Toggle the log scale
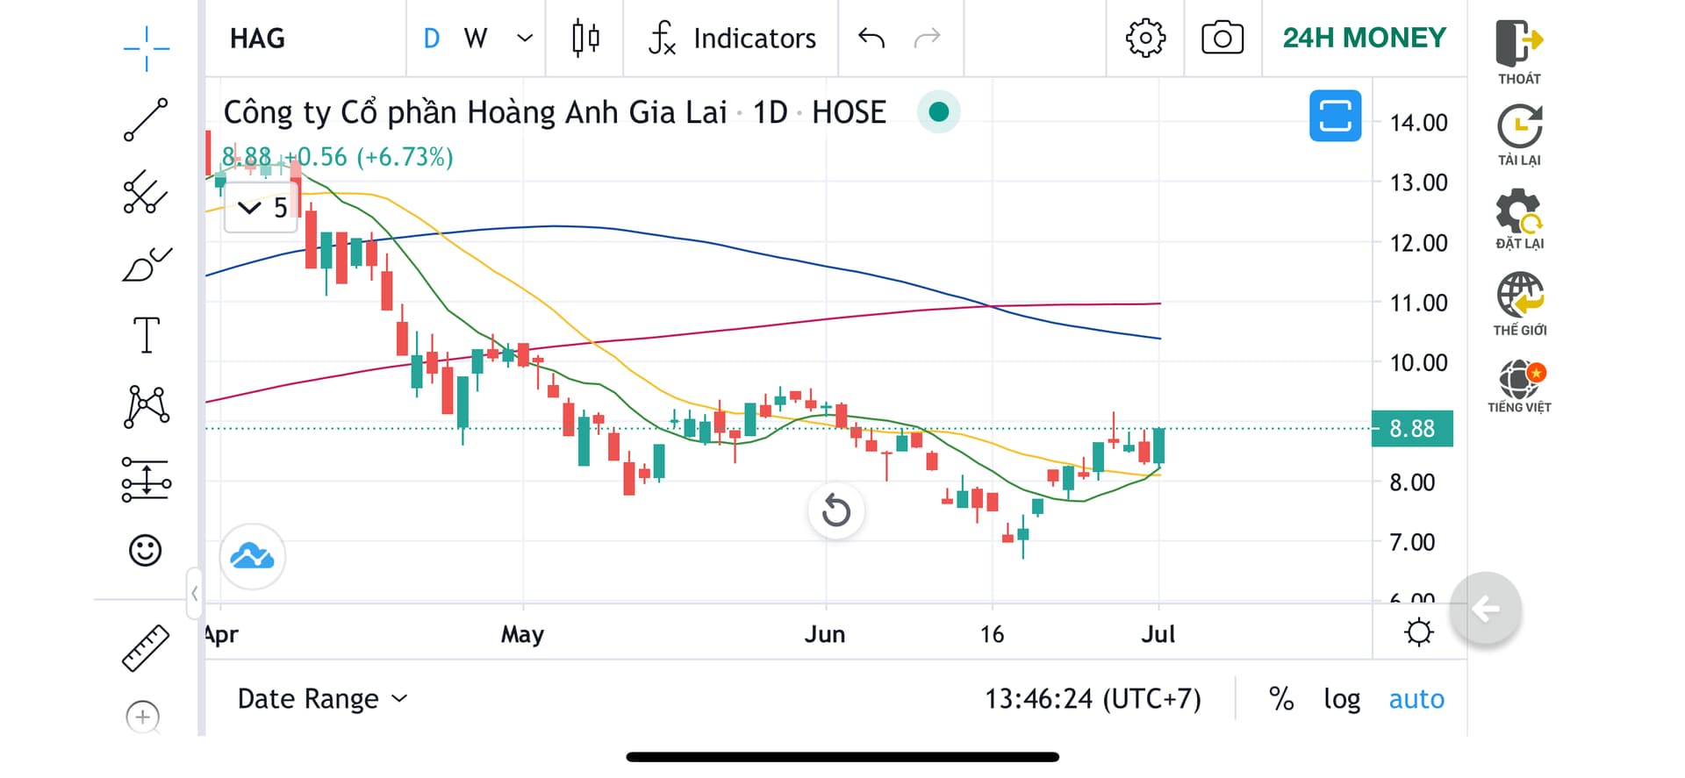Viewport: 1685px width, 778px height. [1342, 699]
